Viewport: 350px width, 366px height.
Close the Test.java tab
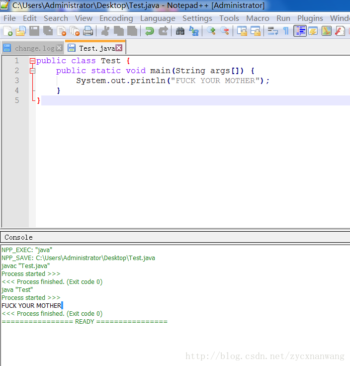click(x=119, y=48)
